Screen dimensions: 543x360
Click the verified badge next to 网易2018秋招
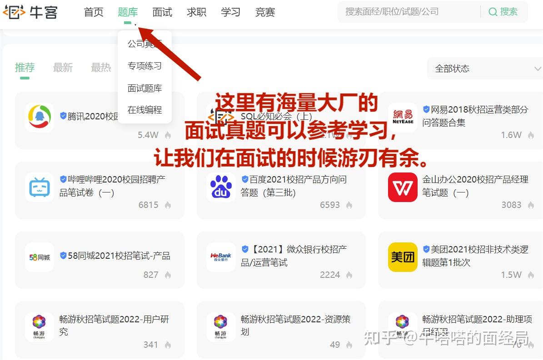click(426, 109)
